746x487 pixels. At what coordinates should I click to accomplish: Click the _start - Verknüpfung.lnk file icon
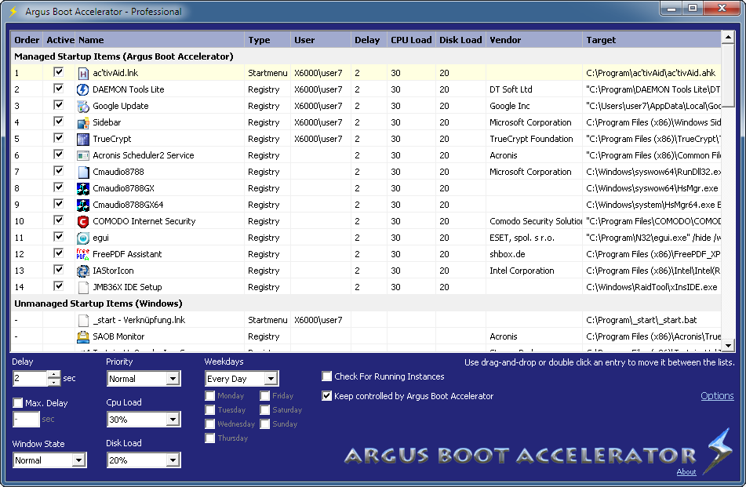point(83,320)
